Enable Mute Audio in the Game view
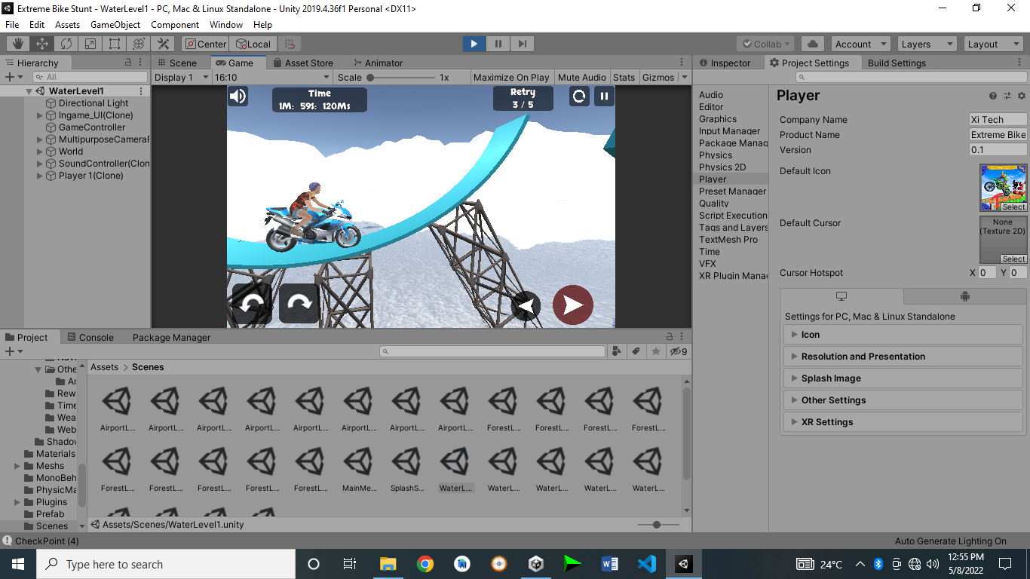The height and width of the screenshot is (579, 1030). (x=581, y=77)
